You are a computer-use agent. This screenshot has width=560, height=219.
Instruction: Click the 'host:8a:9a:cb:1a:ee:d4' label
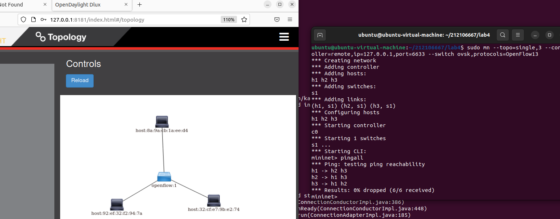(x=162, y=130)
